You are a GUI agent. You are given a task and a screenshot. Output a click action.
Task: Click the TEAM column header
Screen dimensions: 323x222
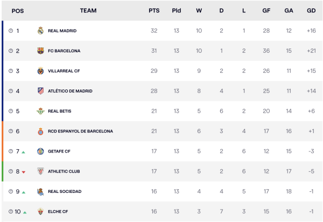pos(88,11)
